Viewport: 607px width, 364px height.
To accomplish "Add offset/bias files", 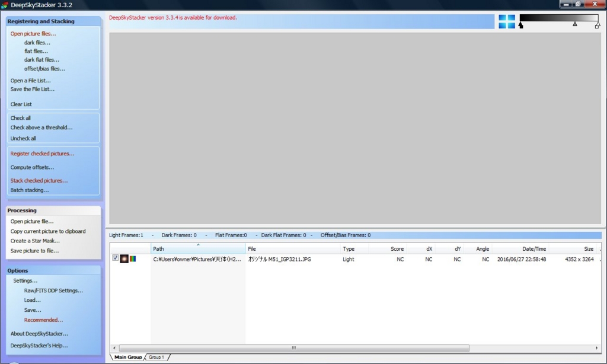I will 44,69.
